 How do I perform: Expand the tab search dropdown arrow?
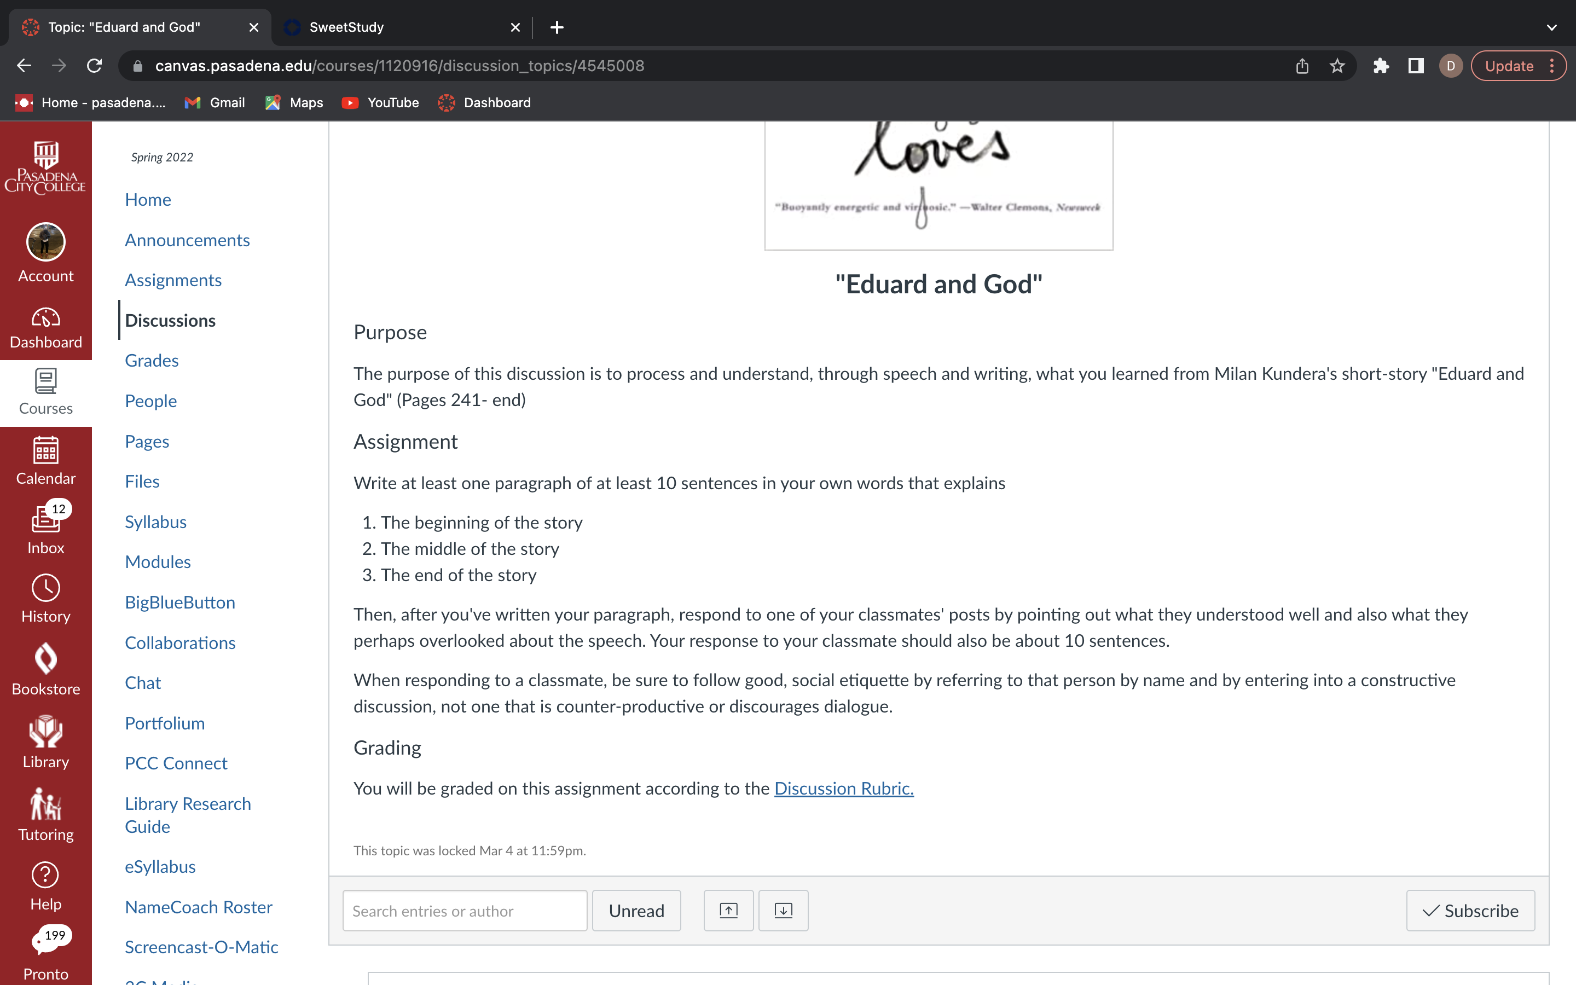click(1552, 27)
